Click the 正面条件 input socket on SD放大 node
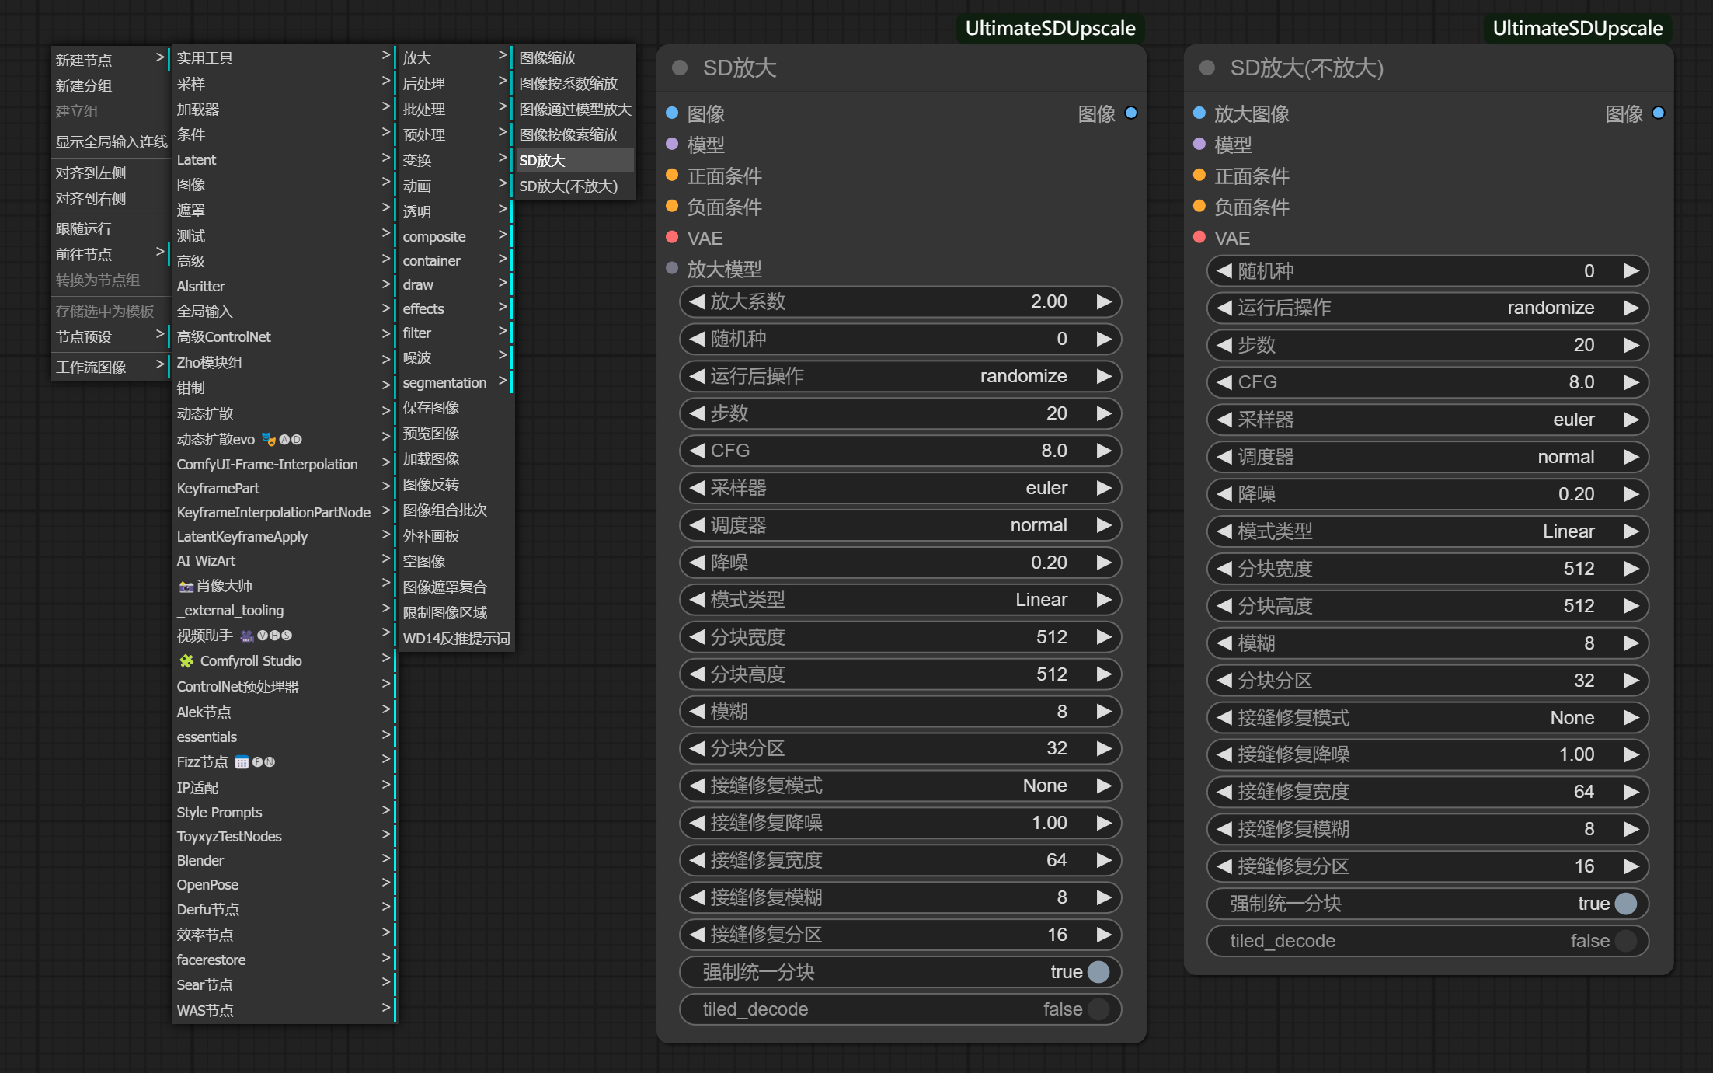1713x1073 pixels. pyautogui.click(x=673, y=176)
